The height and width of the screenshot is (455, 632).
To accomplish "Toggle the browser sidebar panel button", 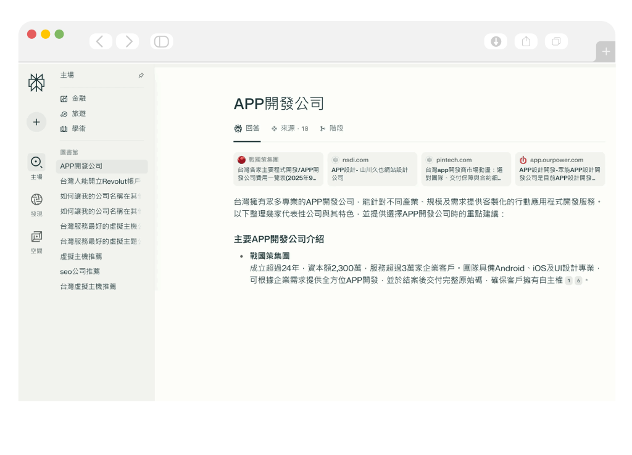I will 162,41.
